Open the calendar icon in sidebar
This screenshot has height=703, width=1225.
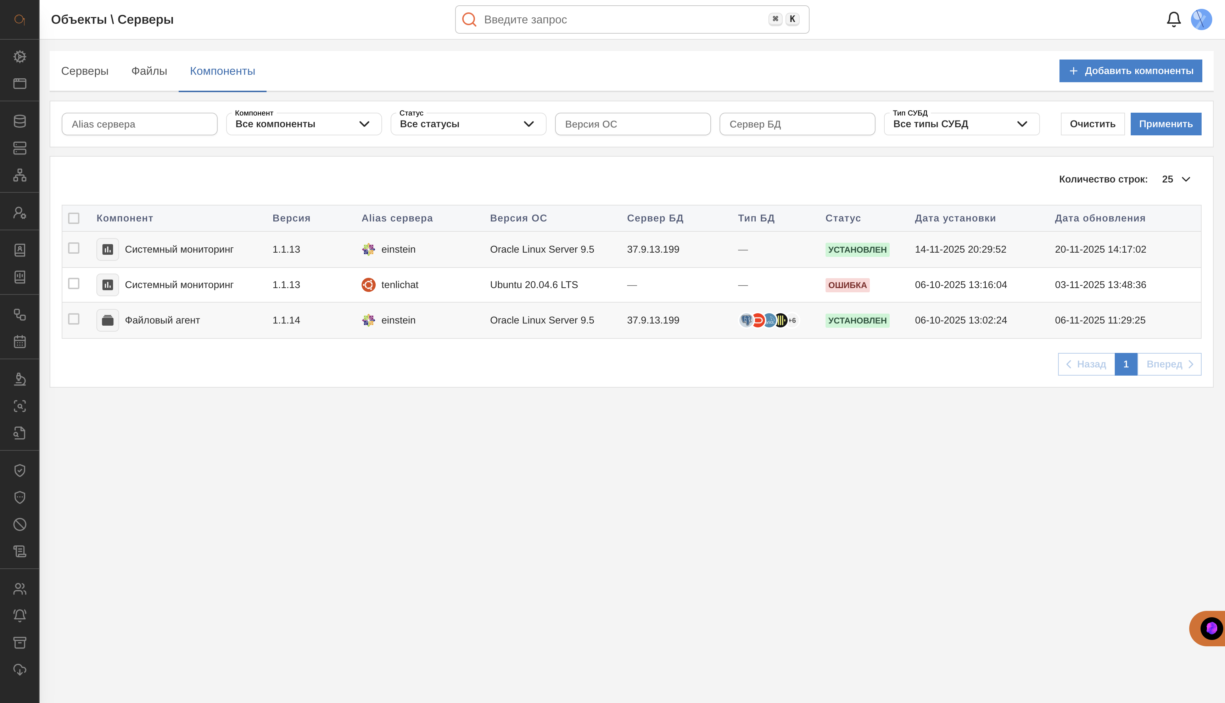(20, 342)
